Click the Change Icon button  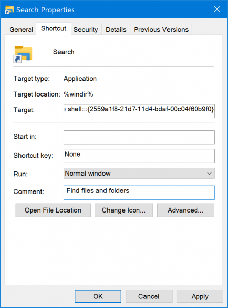(x=123, y=210)
